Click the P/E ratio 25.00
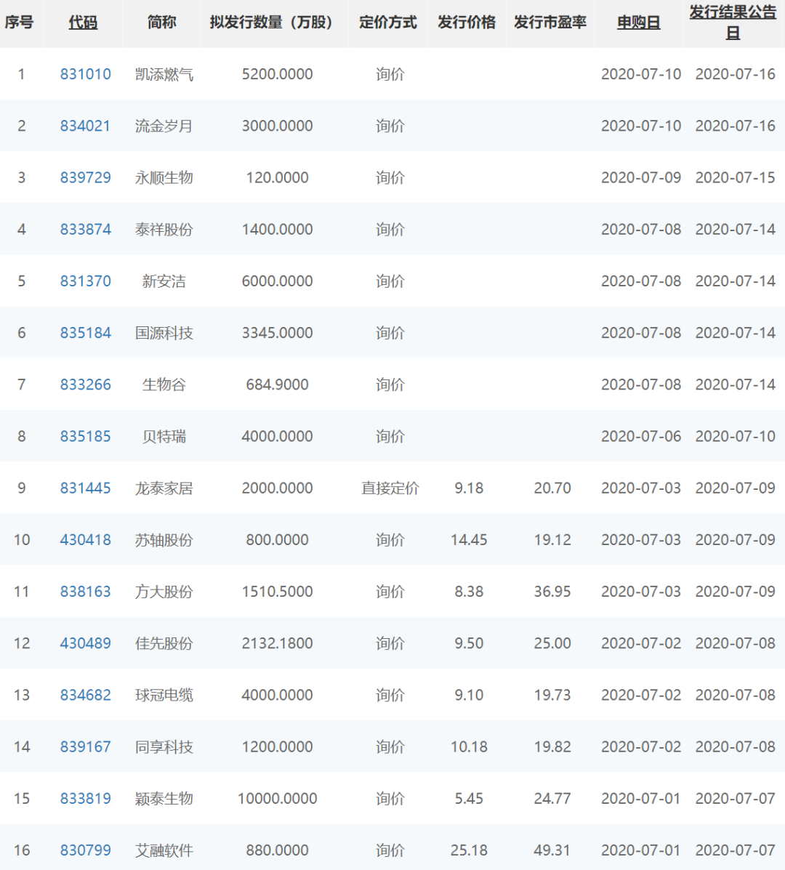This screenshot has width=785, height=870. tap(552, 643)
